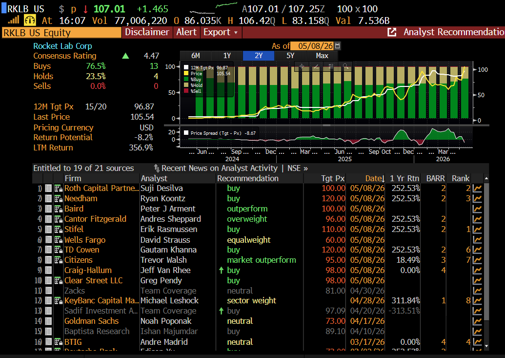The width and height of the screenshot is (505, 358).
Task: Pop out the Analyst Recommendations window icon
Action: 392,32
